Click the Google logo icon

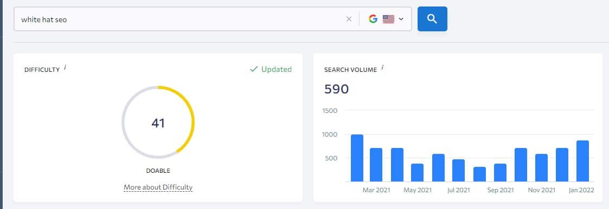point(373,19)
